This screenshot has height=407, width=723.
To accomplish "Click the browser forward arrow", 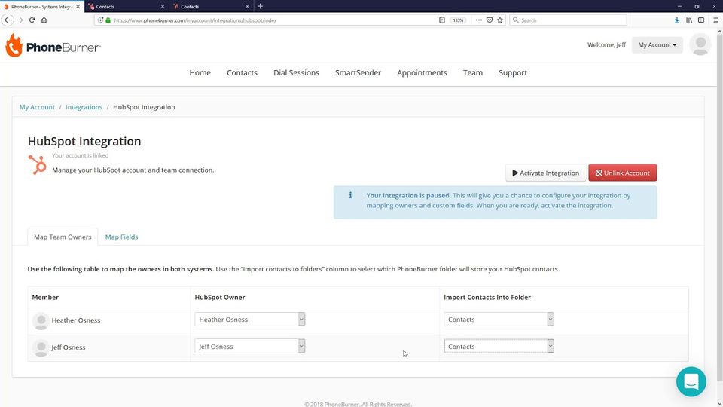I will point(20,20).
